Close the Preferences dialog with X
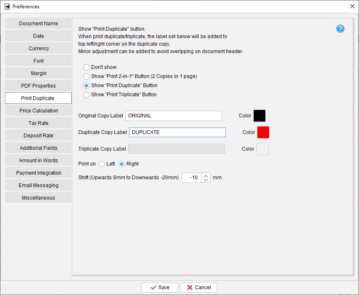Screen dimensions: 359x295 352,6
